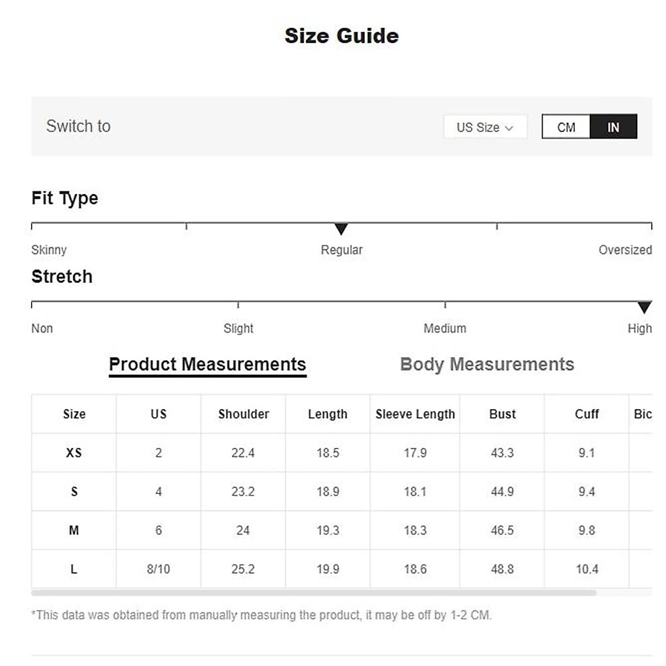Click the Length column header
This screenshot has height=666, width=666.
327,414
